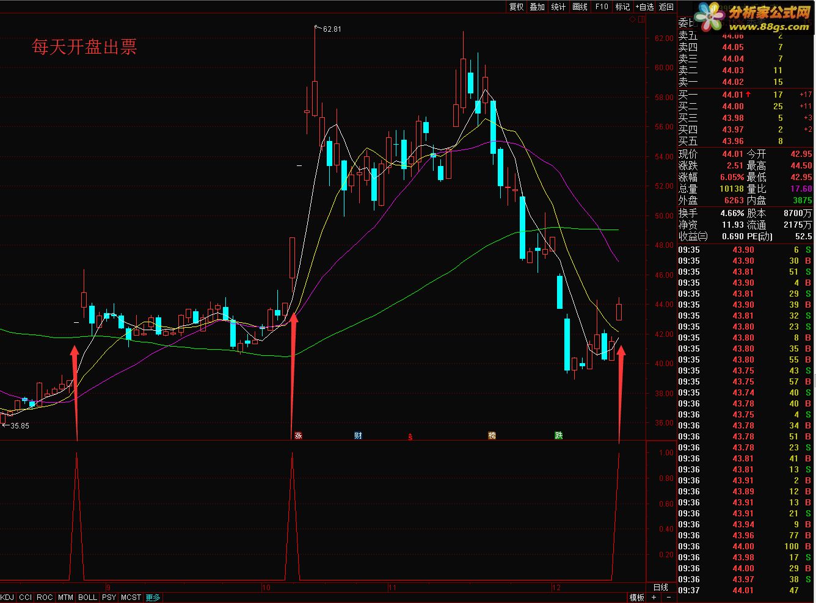Screen dimensions: 816x603
Task: Click the plus zoom-in button
Action: [653, 598]
